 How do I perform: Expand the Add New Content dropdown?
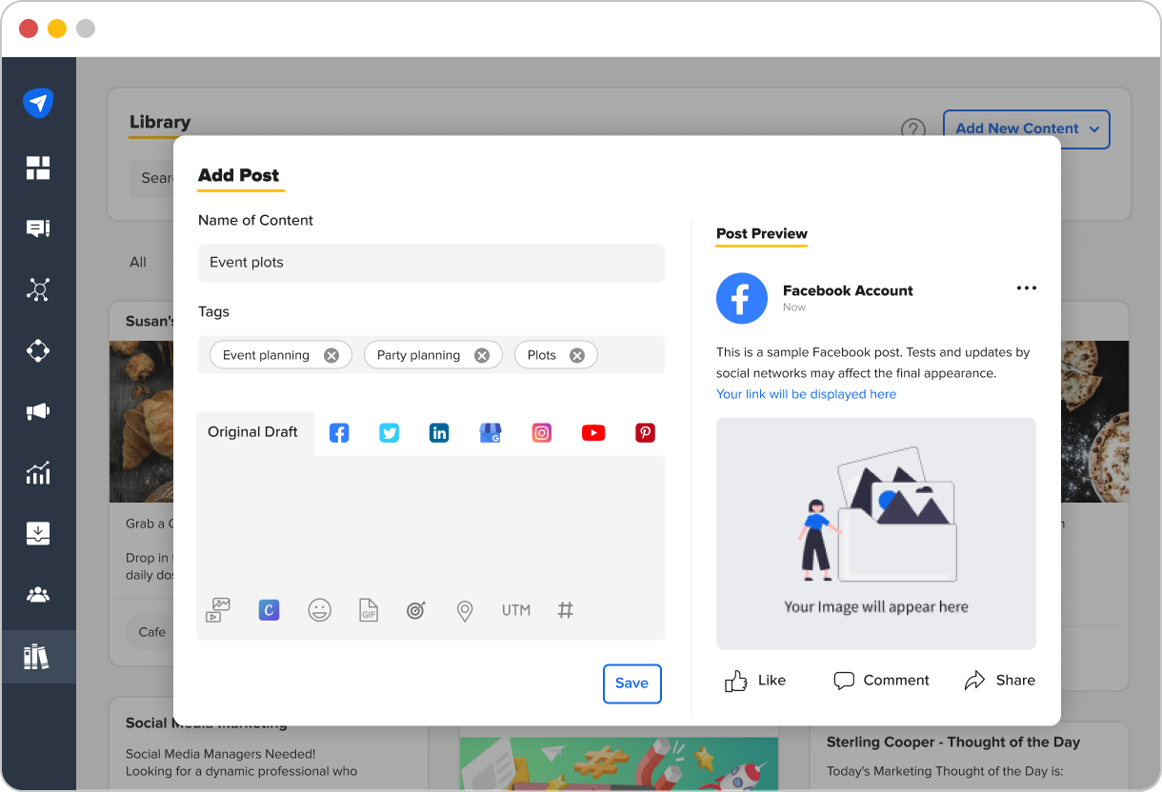1027,129
